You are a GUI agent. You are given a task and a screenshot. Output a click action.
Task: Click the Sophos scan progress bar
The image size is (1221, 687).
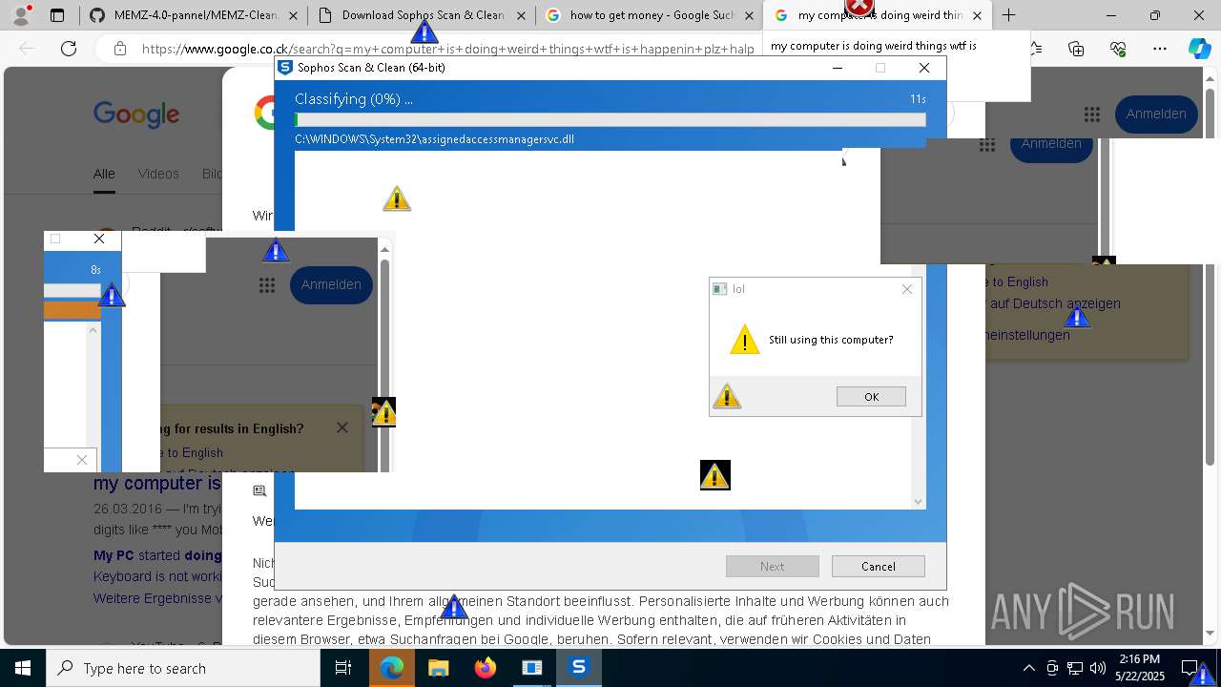point(610,120)
